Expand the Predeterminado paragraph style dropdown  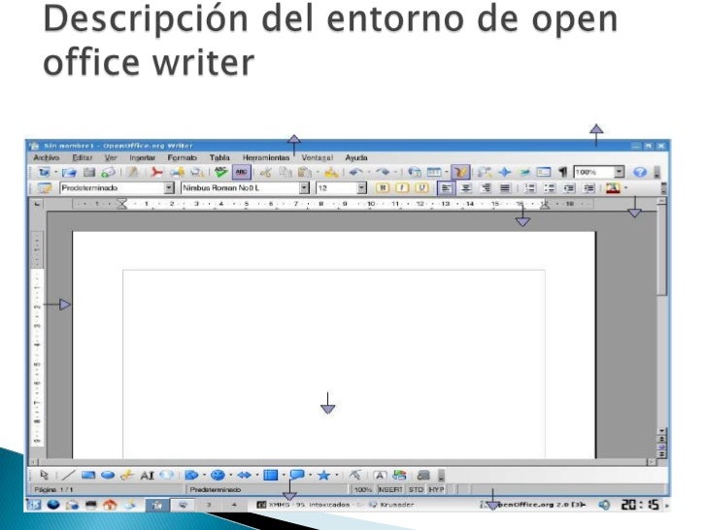point(169,188)
